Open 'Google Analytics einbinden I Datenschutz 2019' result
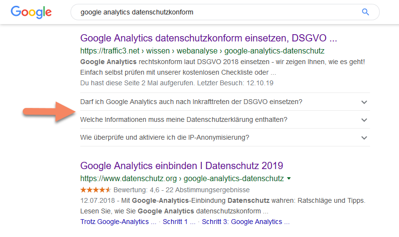This screenshot has height=237, width=399. click(181, 166)
